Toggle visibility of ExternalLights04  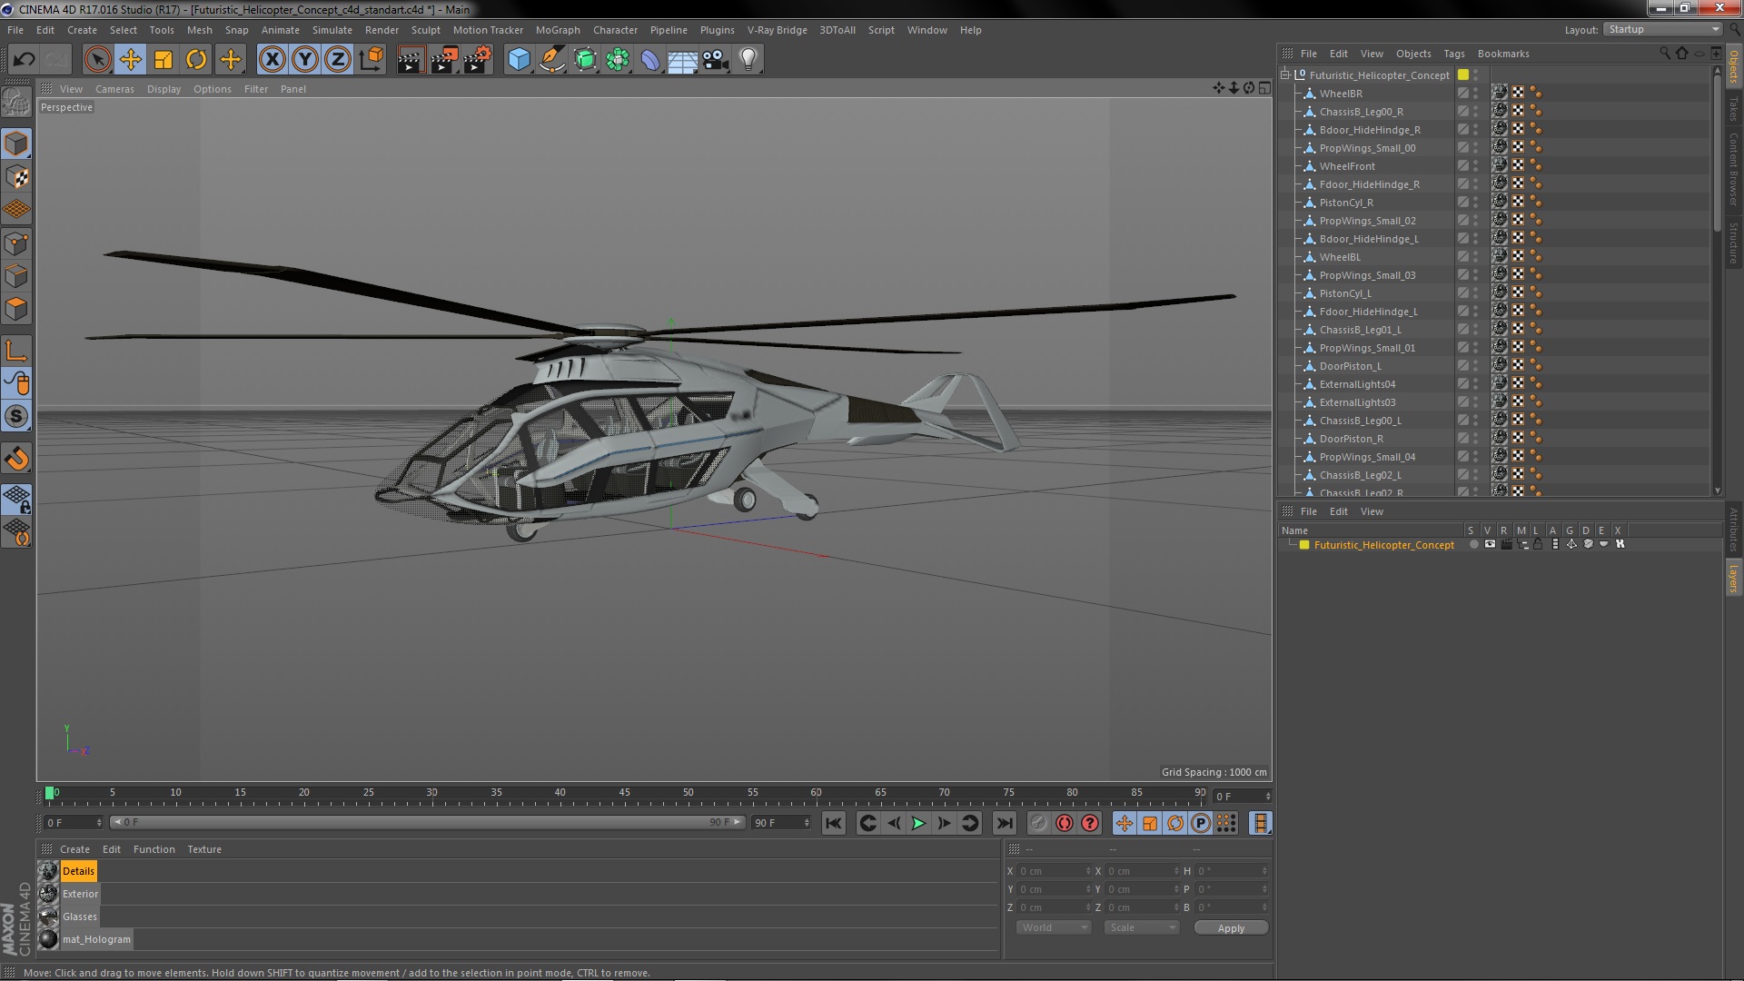(x=1474, y=380)
